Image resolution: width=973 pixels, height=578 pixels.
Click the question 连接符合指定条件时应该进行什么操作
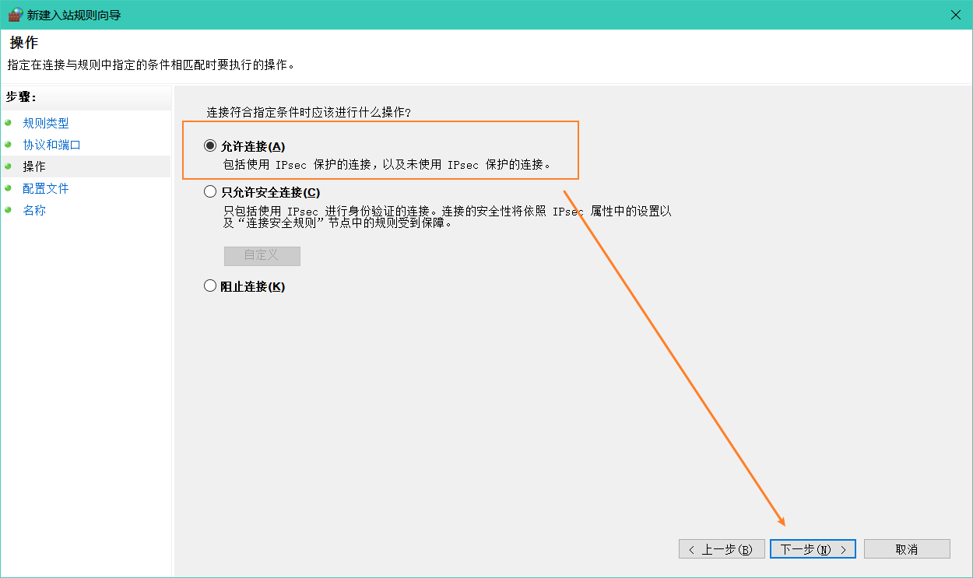[x=308, y=112]
